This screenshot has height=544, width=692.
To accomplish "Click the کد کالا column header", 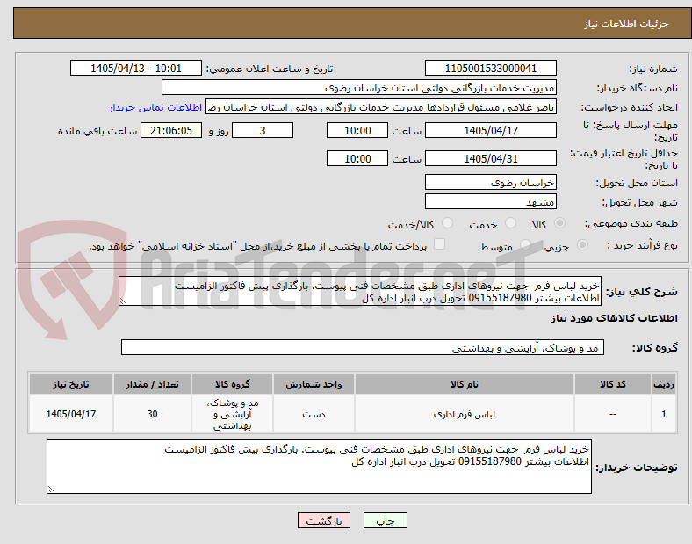I will [613, 384].
